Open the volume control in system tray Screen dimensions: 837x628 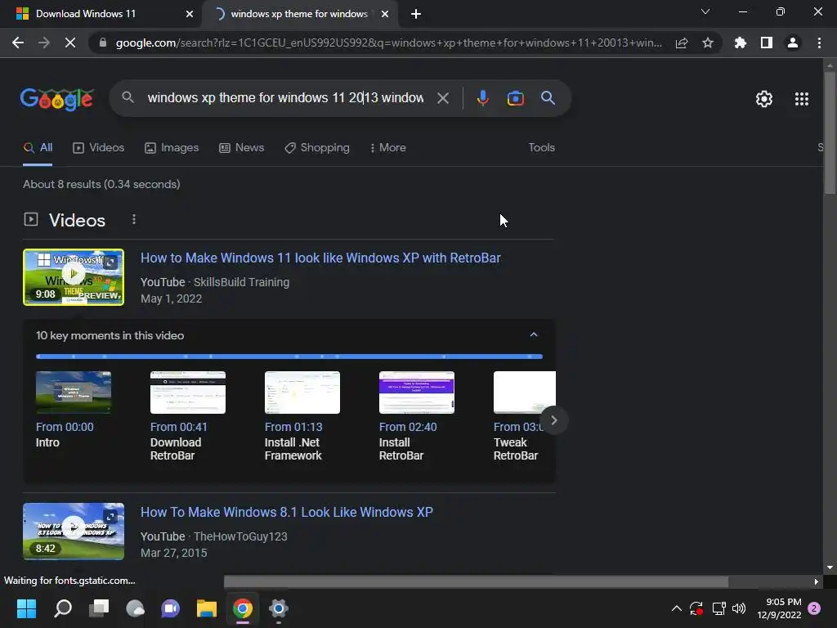[739, 608]
